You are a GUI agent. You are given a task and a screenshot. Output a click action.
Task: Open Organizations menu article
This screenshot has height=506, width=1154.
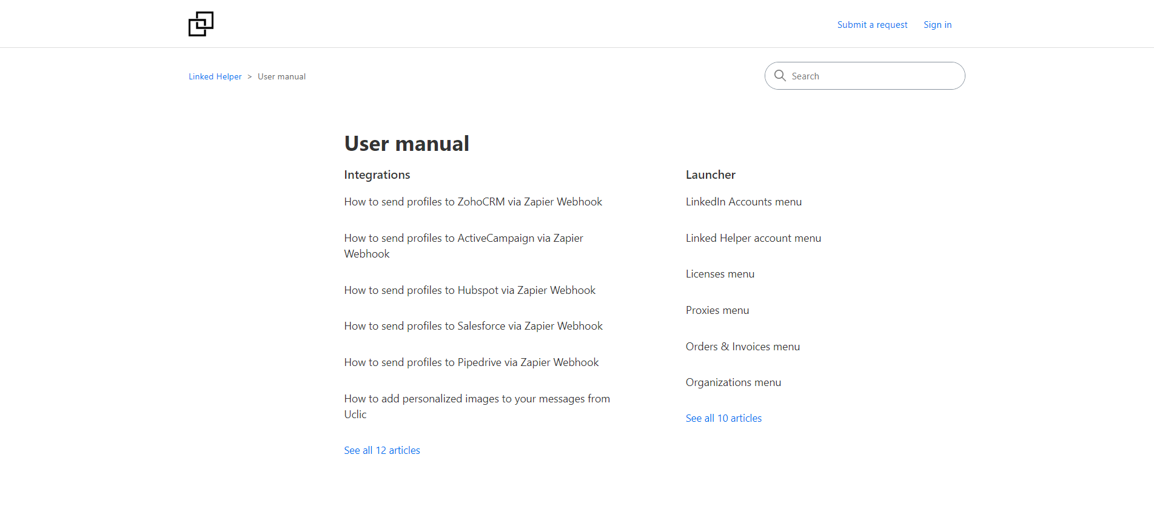733,382
